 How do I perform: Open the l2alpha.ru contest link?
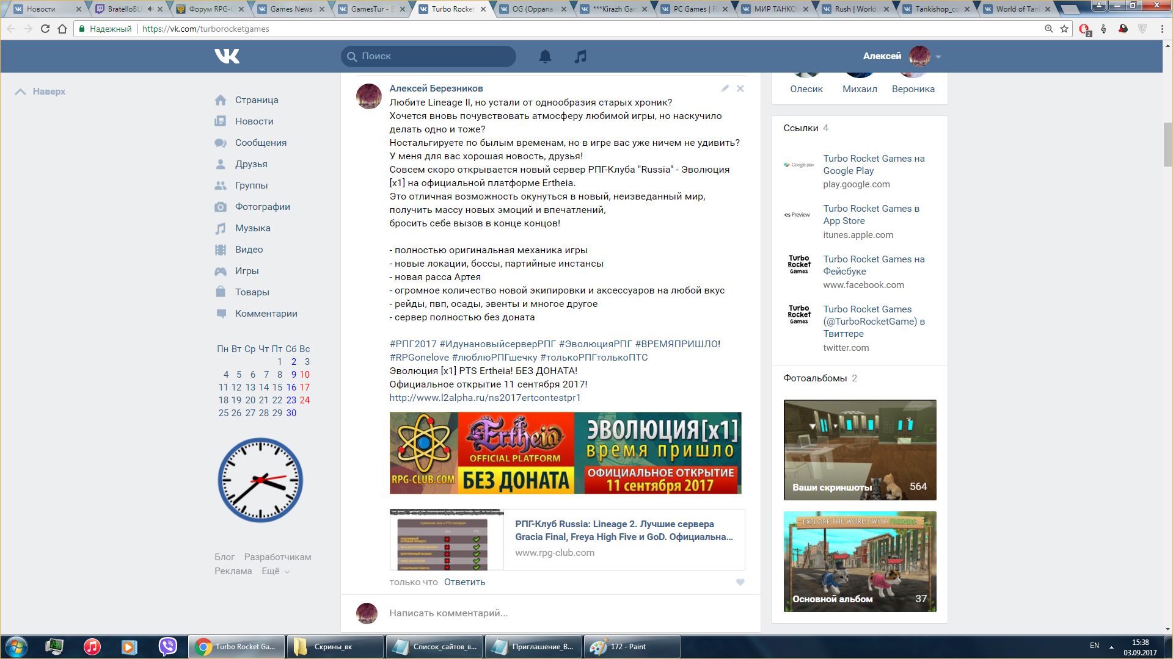485,398
